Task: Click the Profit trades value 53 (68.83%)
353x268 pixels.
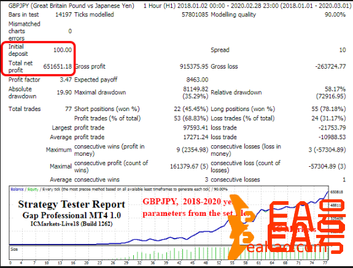Action: (x=191, y=118)
